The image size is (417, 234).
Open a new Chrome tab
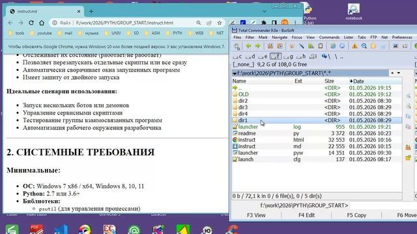pyautogui.click(x=91, y=12)
